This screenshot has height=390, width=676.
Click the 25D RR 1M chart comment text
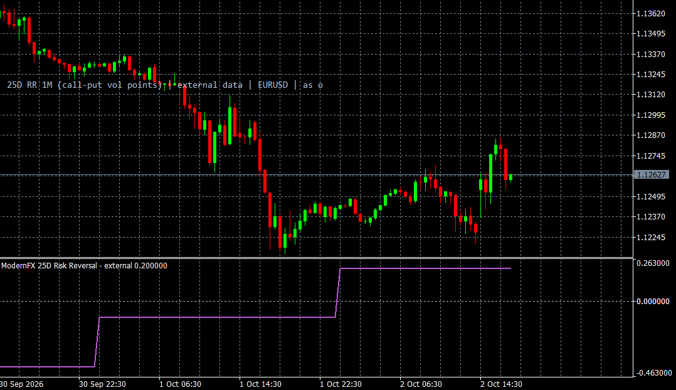(165, 85)
